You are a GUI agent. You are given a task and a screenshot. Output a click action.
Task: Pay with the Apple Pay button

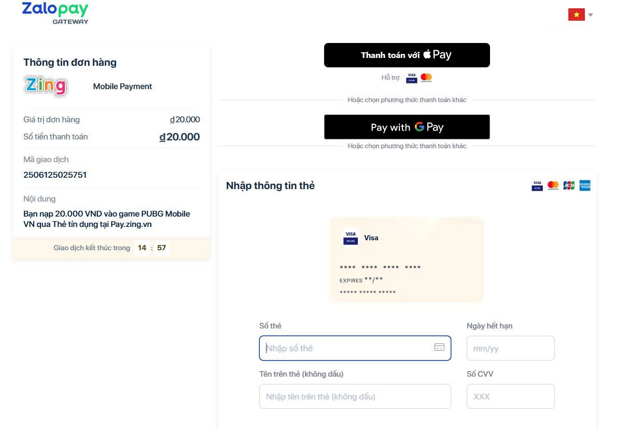click(407, 55)
